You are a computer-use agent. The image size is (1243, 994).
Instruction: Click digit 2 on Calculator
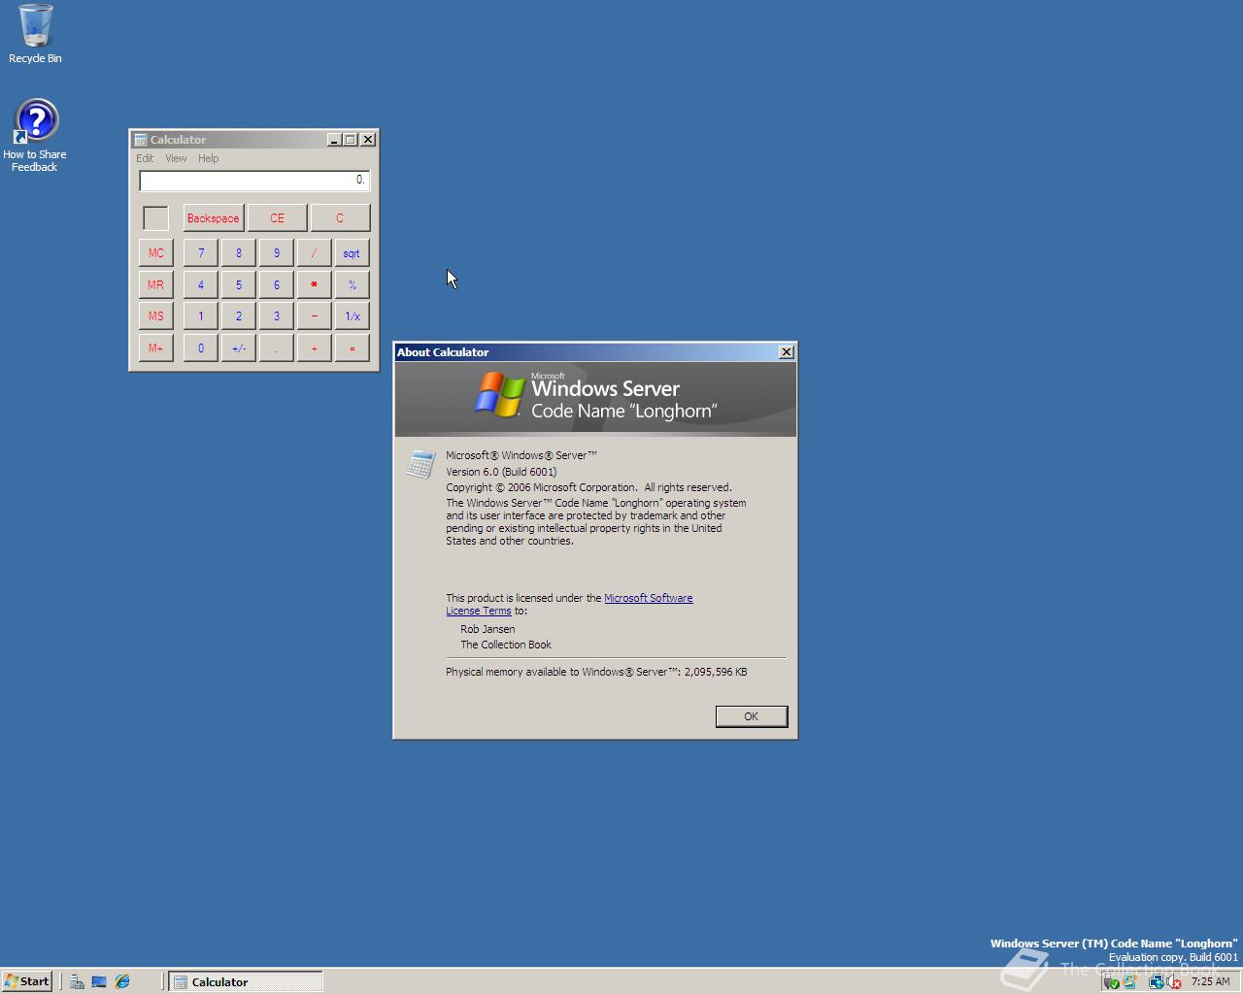click(239, 316)
